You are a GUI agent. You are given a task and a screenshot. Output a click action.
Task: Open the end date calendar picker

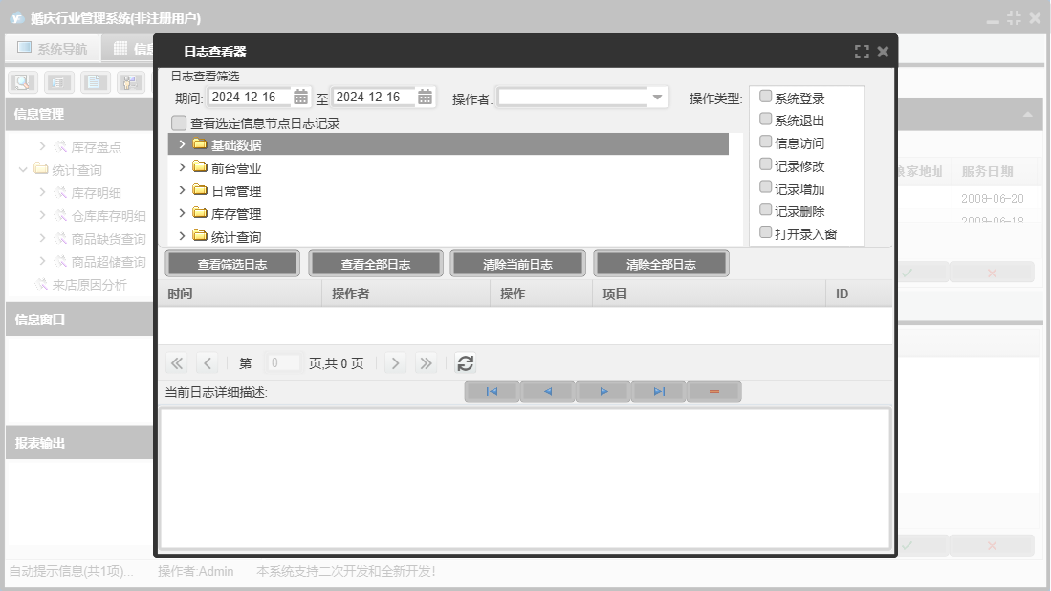tap(425, 98)
